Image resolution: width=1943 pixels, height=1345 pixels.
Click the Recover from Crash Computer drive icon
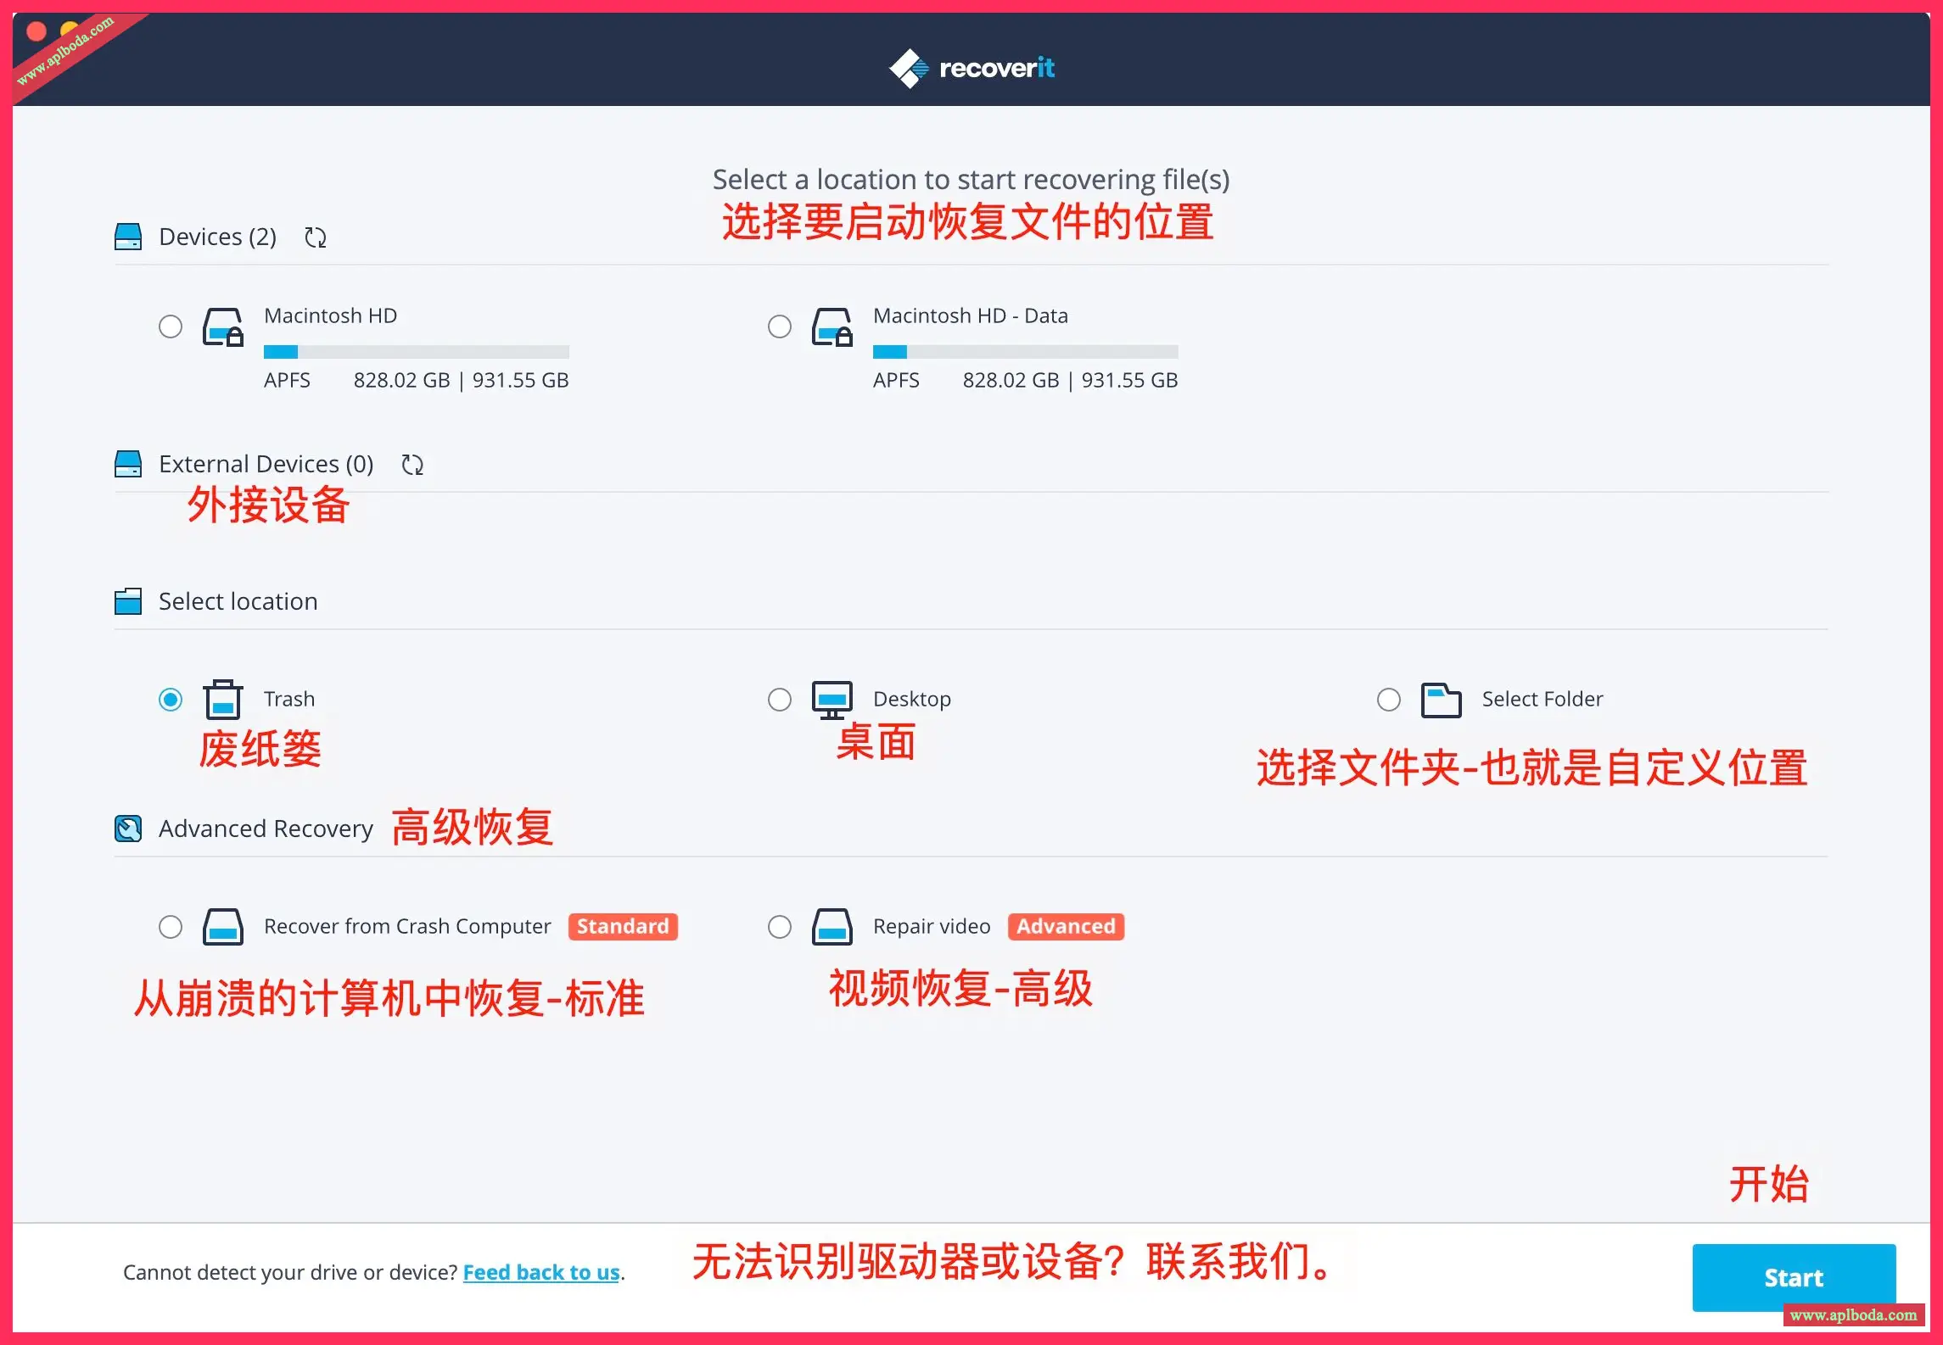tap(223, 927)
